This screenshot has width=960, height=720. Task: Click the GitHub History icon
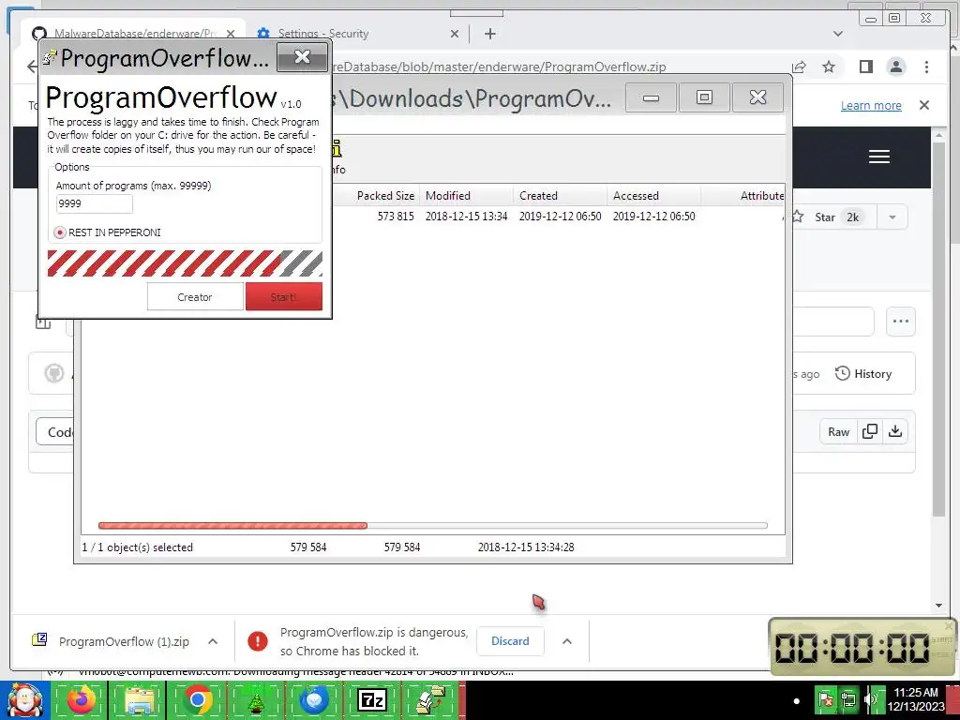(x=843, y=373)
